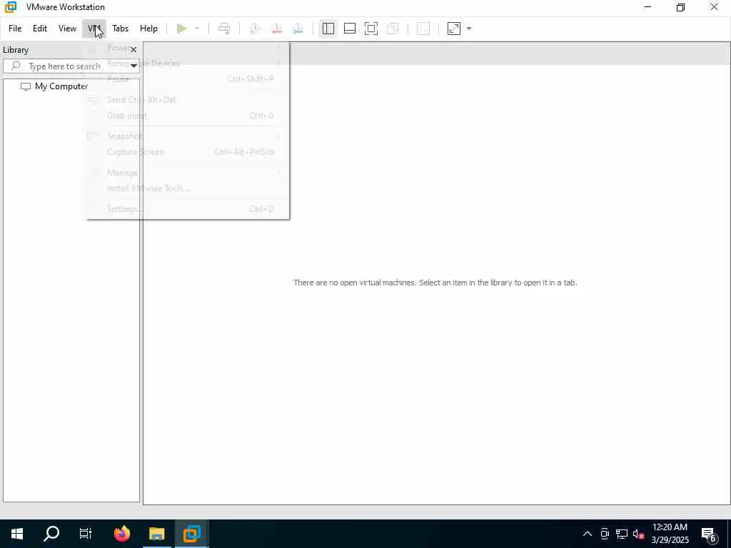Open the Edit menu
Image resolution: width=731 pixels, height=548 pixels.
point(40,29)
